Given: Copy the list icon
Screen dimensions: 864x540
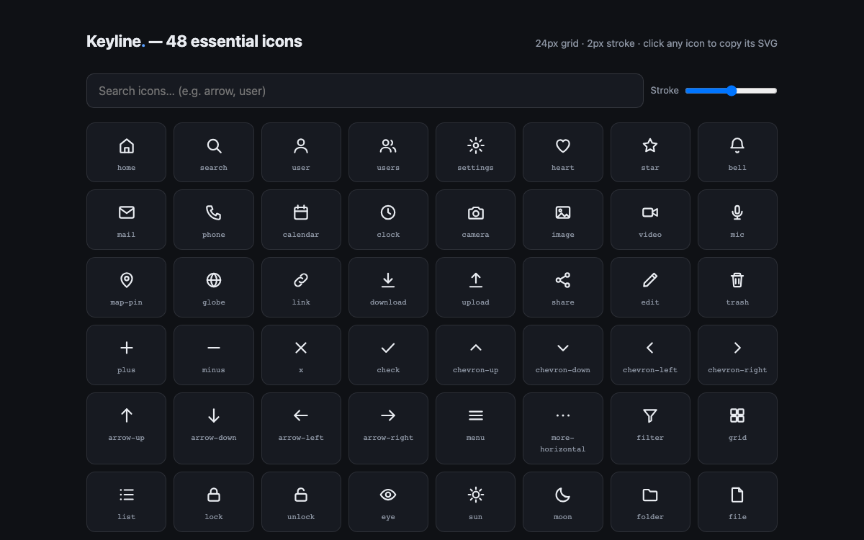Looking at the screenshot, I should 126,502.
